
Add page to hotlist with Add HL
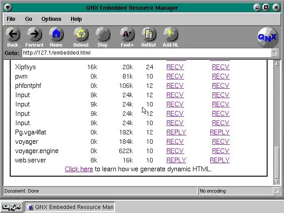[170, 37]
